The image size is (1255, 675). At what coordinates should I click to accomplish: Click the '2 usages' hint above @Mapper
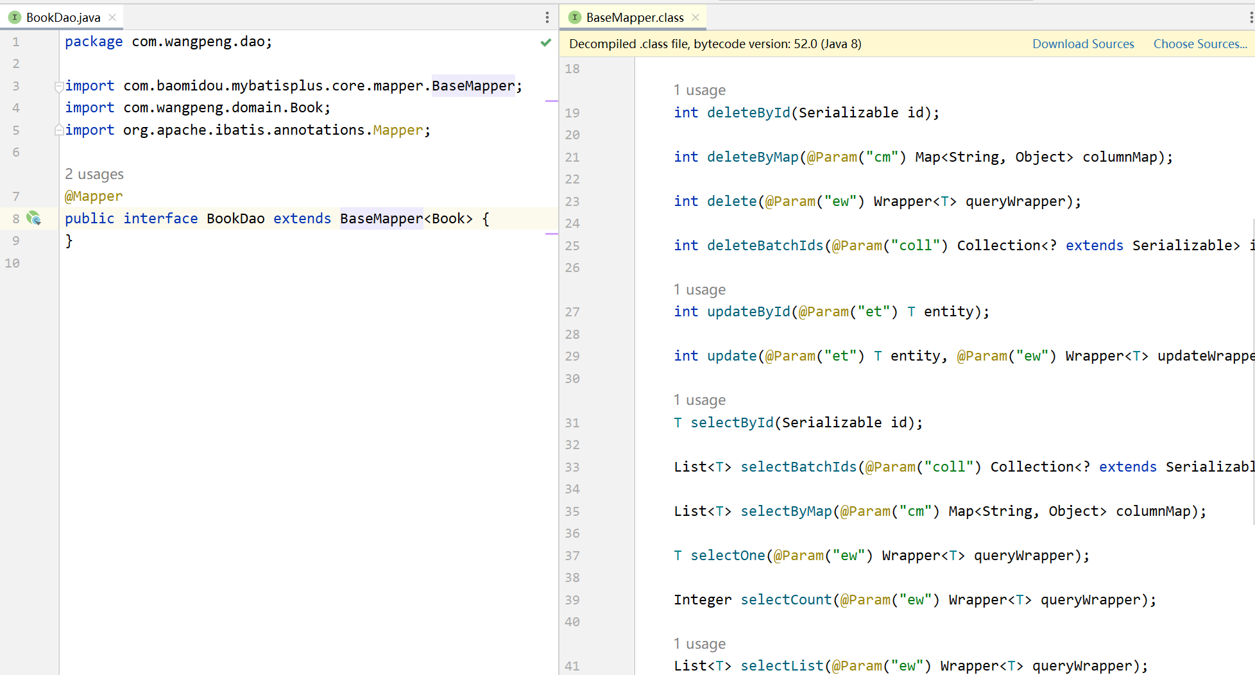tap(94, 174)
